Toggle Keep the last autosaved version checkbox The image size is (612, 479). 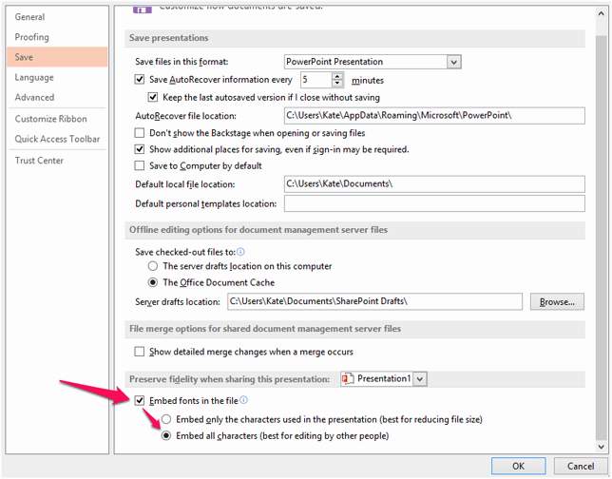pyautogui.click(x=153, y=97)
